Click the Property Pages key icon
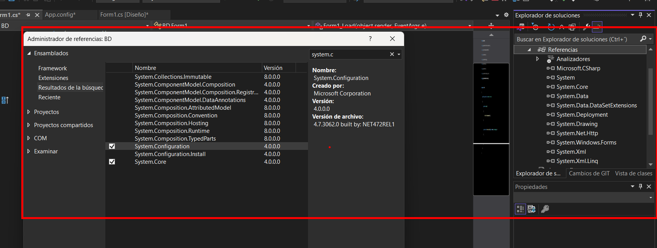 pos(545,209)
